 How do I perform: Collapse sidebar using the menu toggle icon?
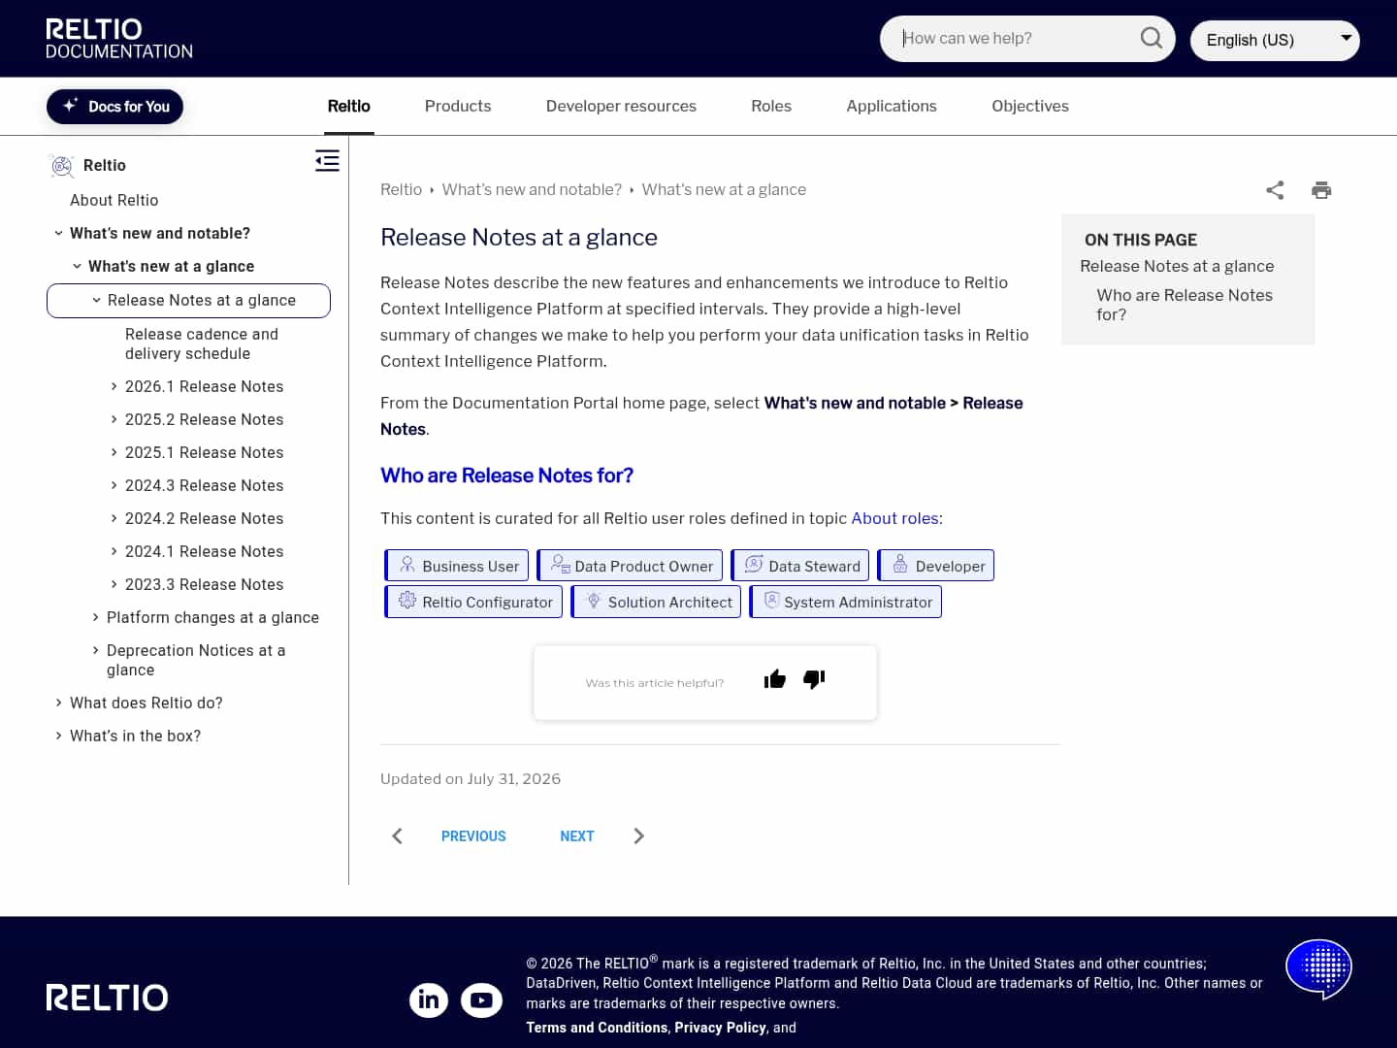click(327, 161)
